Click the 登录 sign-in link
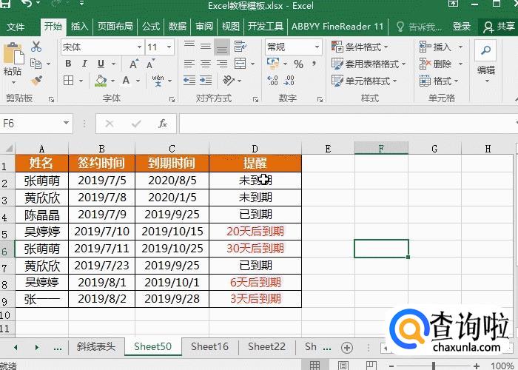 pyautogui.click(x=462, y=27)
